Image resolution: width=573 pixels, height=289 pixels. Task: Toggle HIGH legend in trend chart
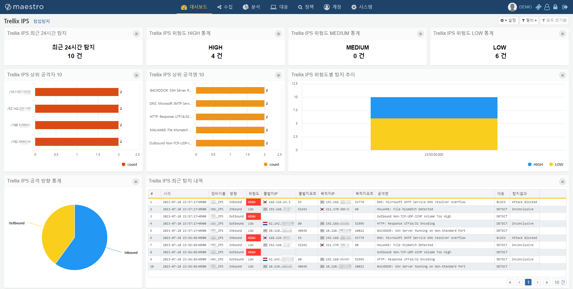point(535,164)
